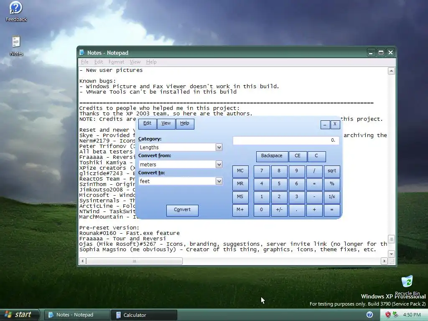
Task: Click the MR memory recall button
Action: point(240,184)
